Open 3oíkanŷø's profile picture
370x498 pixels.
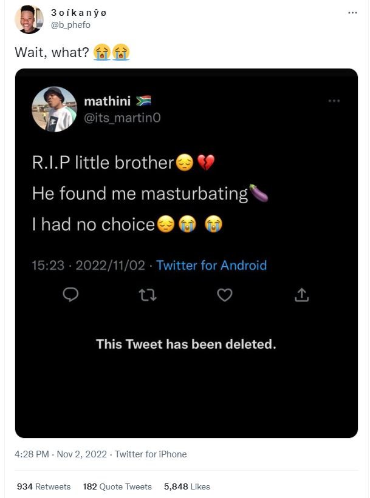[29, 18]
